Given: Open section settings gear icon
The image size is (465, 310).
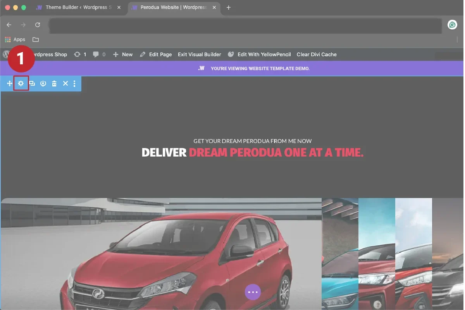Looking at the screenshot, I should pyautogui.click(x=21, y=84).
